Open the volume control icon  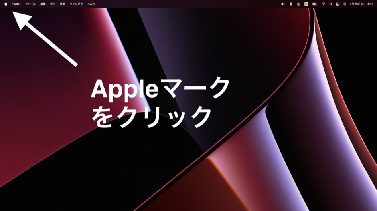pos(282,4)
